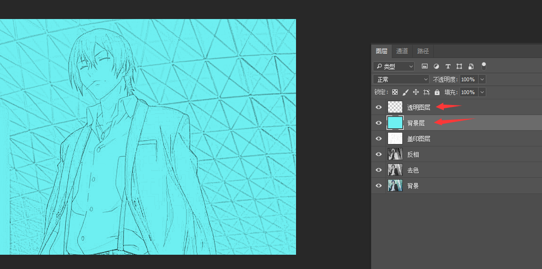Click the 透明图层 layer name

tap(419, 107)
